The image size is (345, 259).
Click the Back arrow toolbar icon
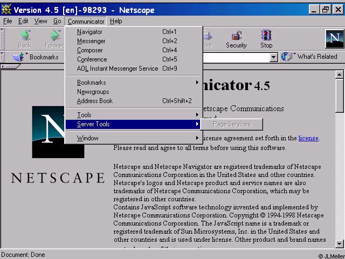pos(26,35)
